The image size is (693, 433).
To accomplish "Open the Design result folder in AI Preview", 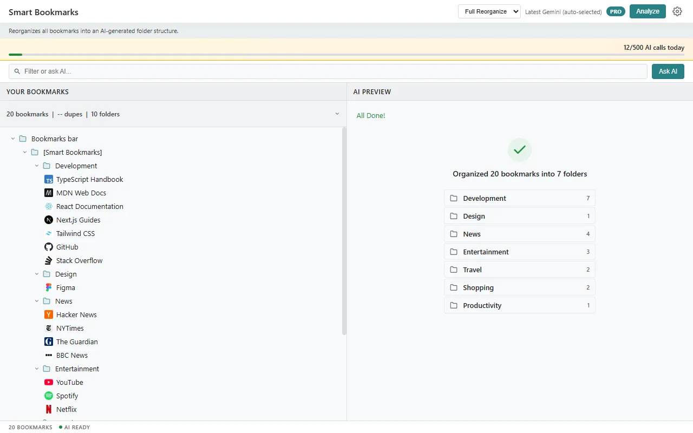I will [x=520, y=216].
